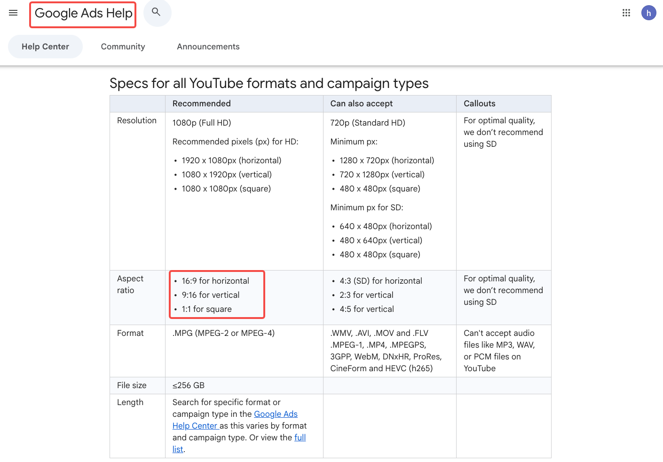This screenshot has height=462, width=663.
Task: Open the hamburger main menu
Action: click(x=13, y=13)
